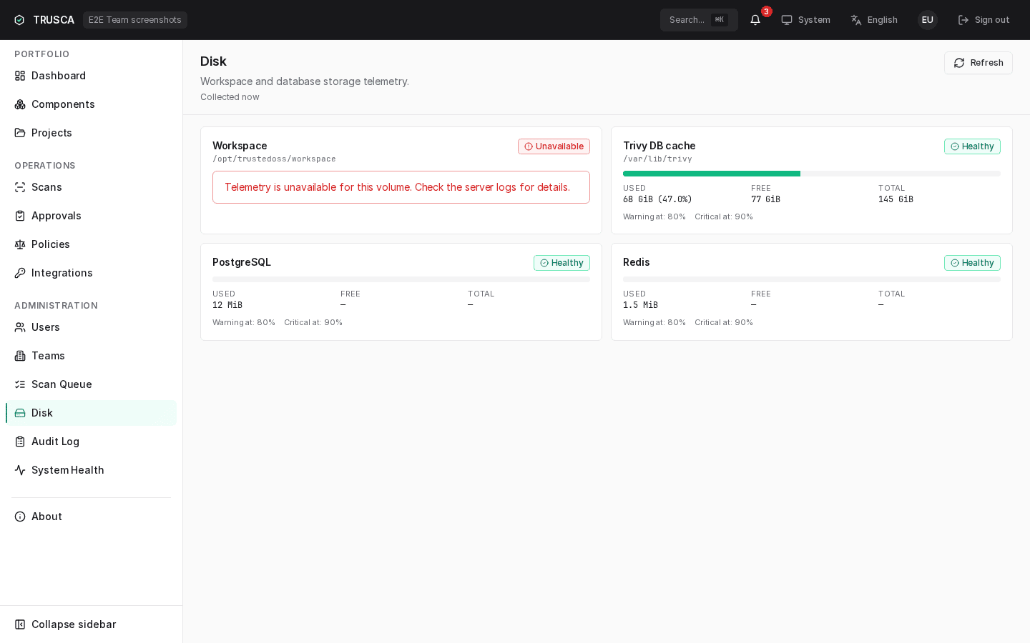The image size is (1030, 643).
Task: Click the Projects folder icon
Action: (x=20, y=133)
